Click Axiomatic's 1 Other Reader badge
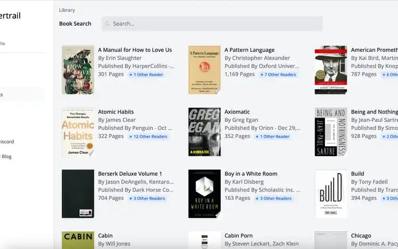Screen dimensions: 398x249 [273, 137]
